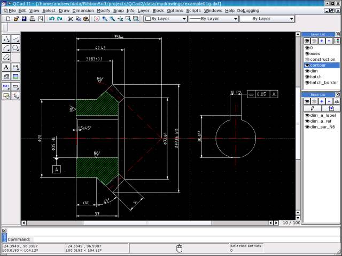Hide the hatch layer via eye icon
The width and height of the screenshot is (342, 256).
pyautogui.click(x=307, y=77)
